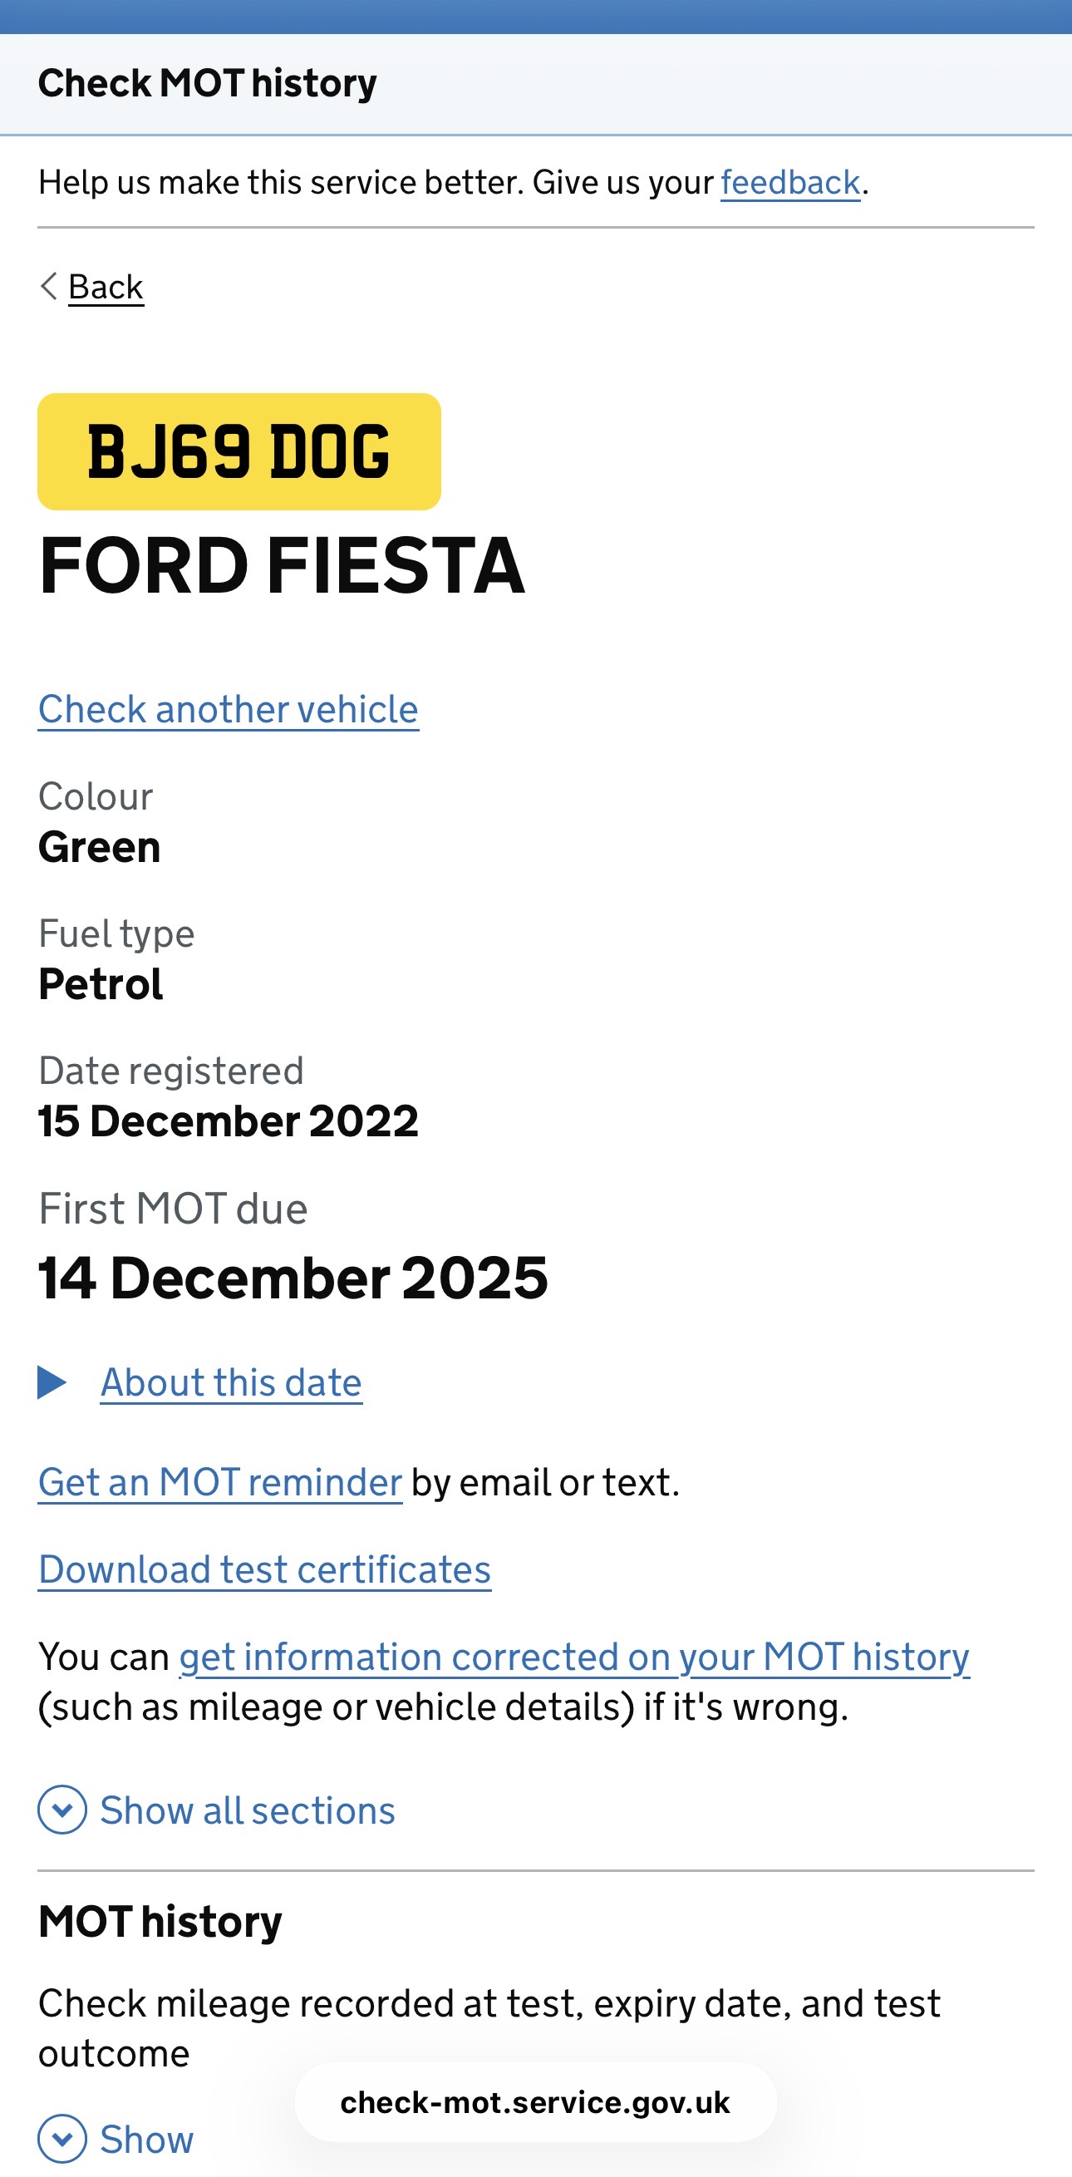This screenshot has height=2177, width=1072.
Task: Click the Back link text
Action: (106, 288)
